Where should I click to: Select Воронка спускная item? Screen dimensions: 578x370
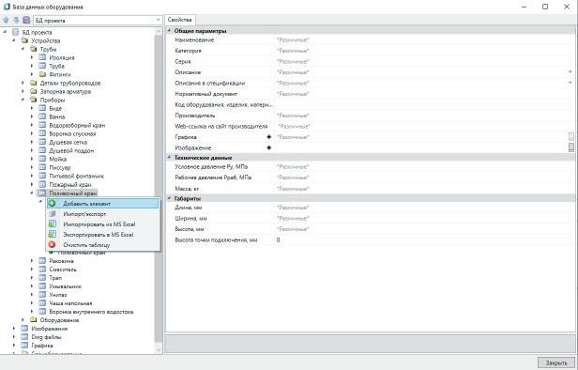point(72,134)
